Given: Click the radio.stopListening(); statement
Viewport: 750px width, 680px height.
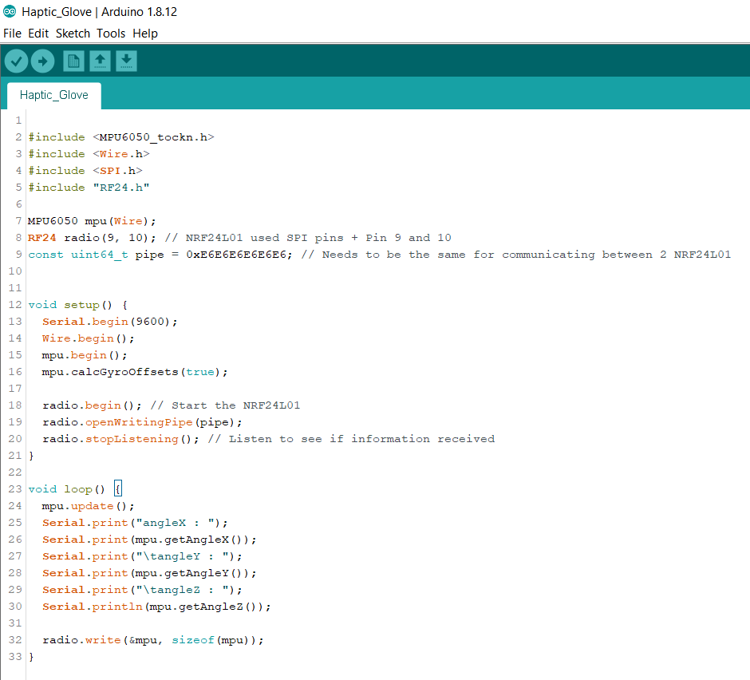Looking at the screenshot, I should coord(120,439).
